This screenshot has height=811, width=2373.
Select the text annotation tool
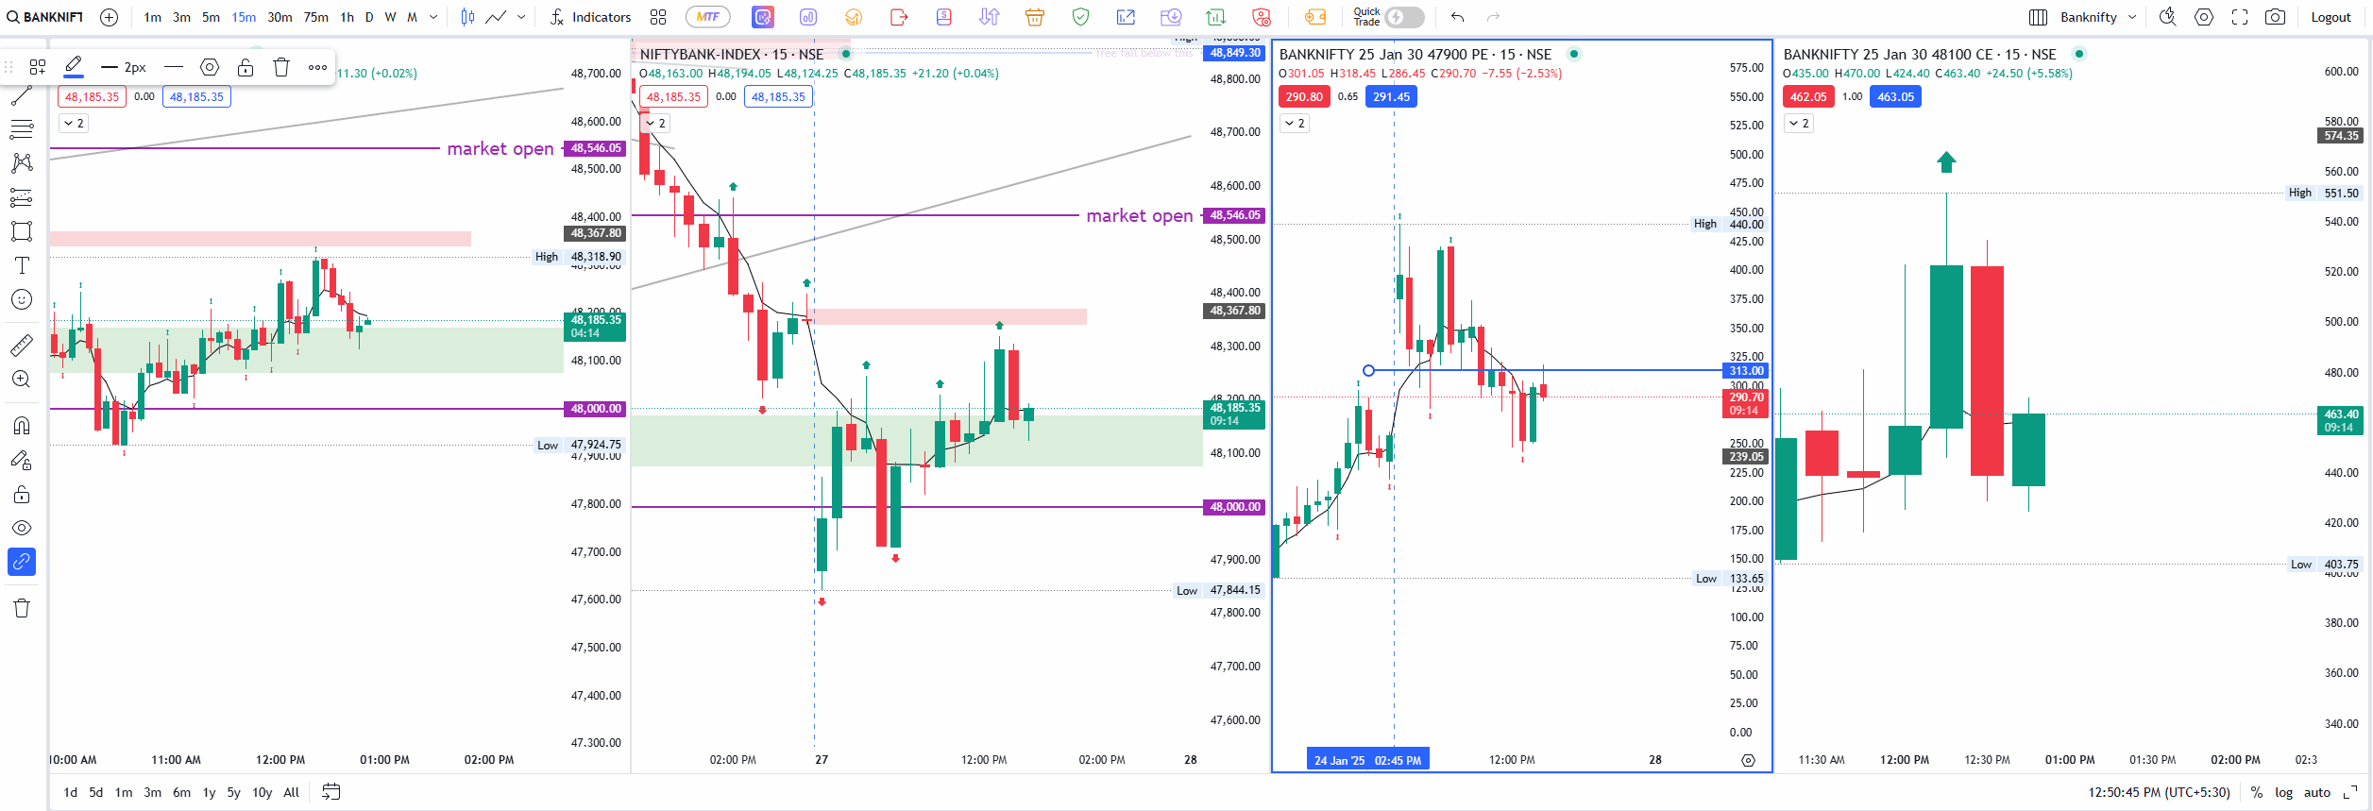(x=22, y=265)
